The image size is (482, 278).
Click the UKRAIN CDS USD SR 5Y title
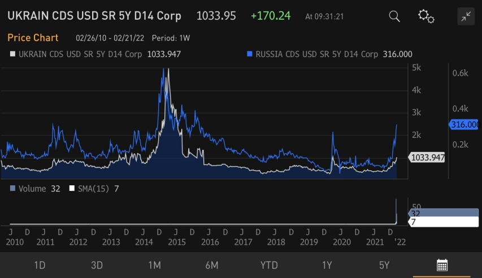point(94,16)
